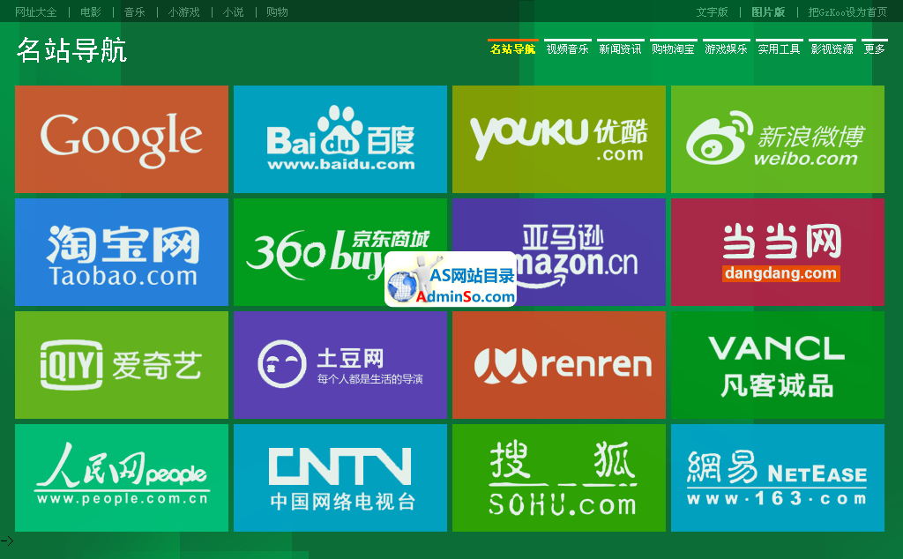
Task: Open the Youku 优酷 tile
Action: click(x=558, y=139)
